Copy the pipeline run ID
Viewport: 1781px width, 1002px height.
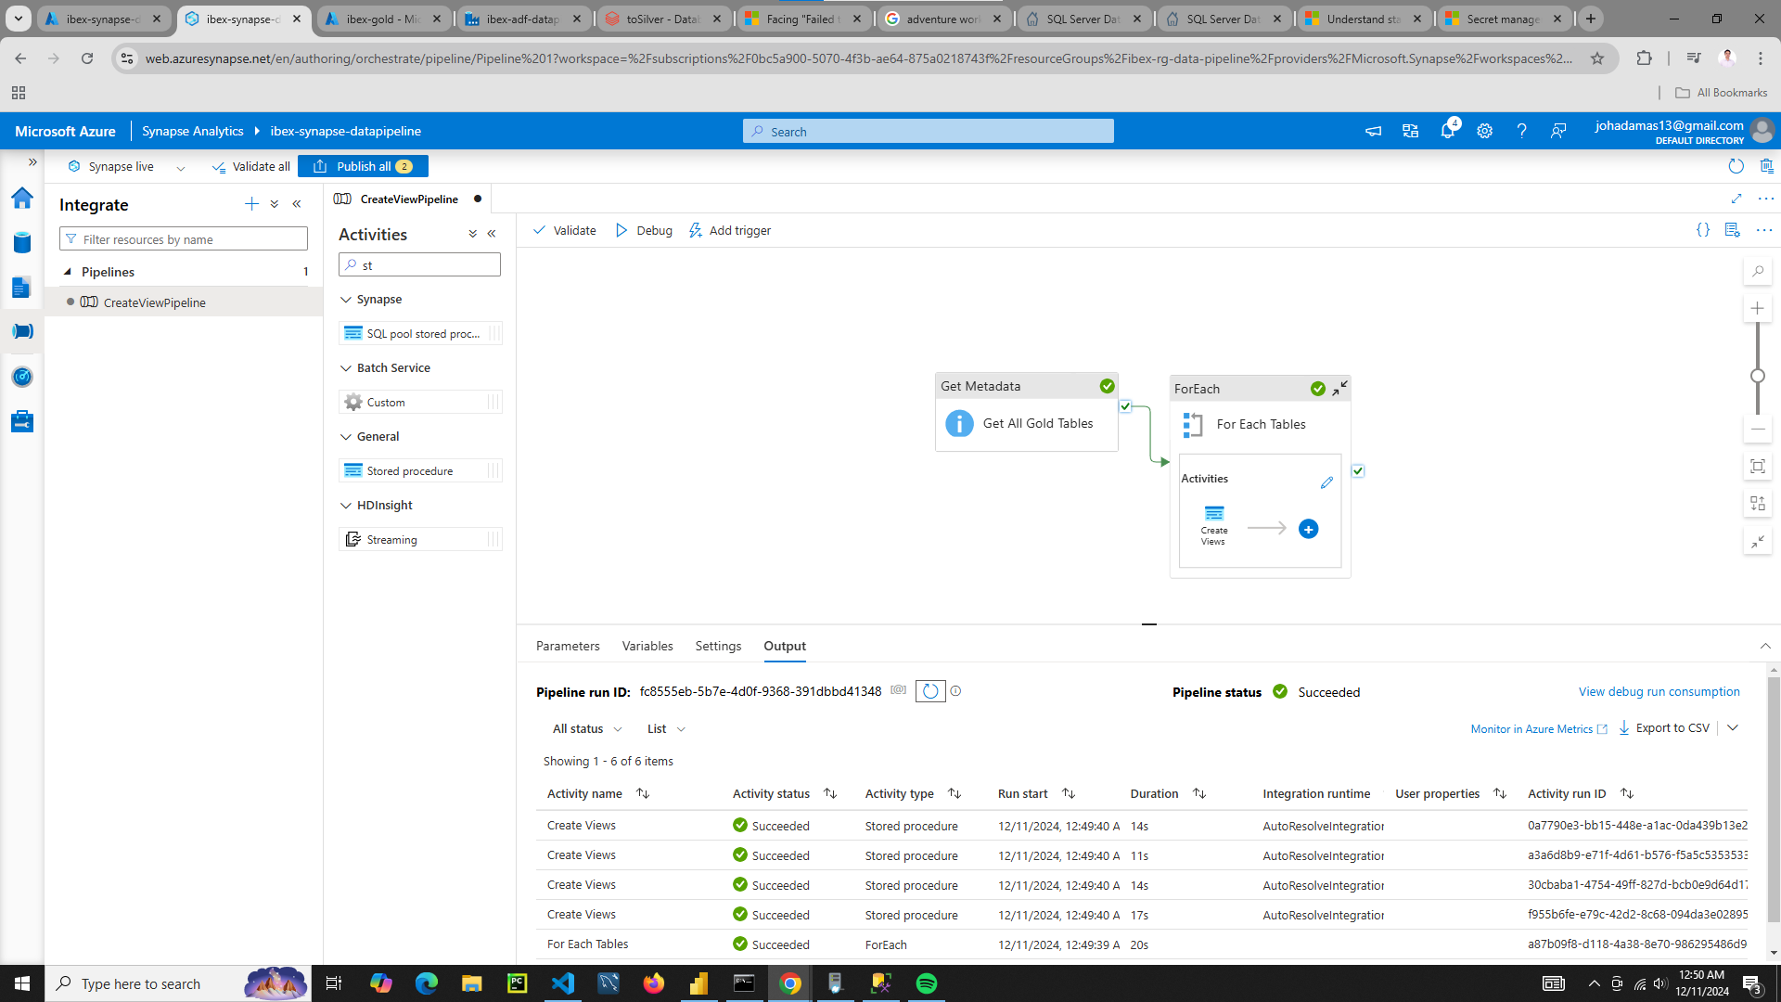(x=898, y=690)
